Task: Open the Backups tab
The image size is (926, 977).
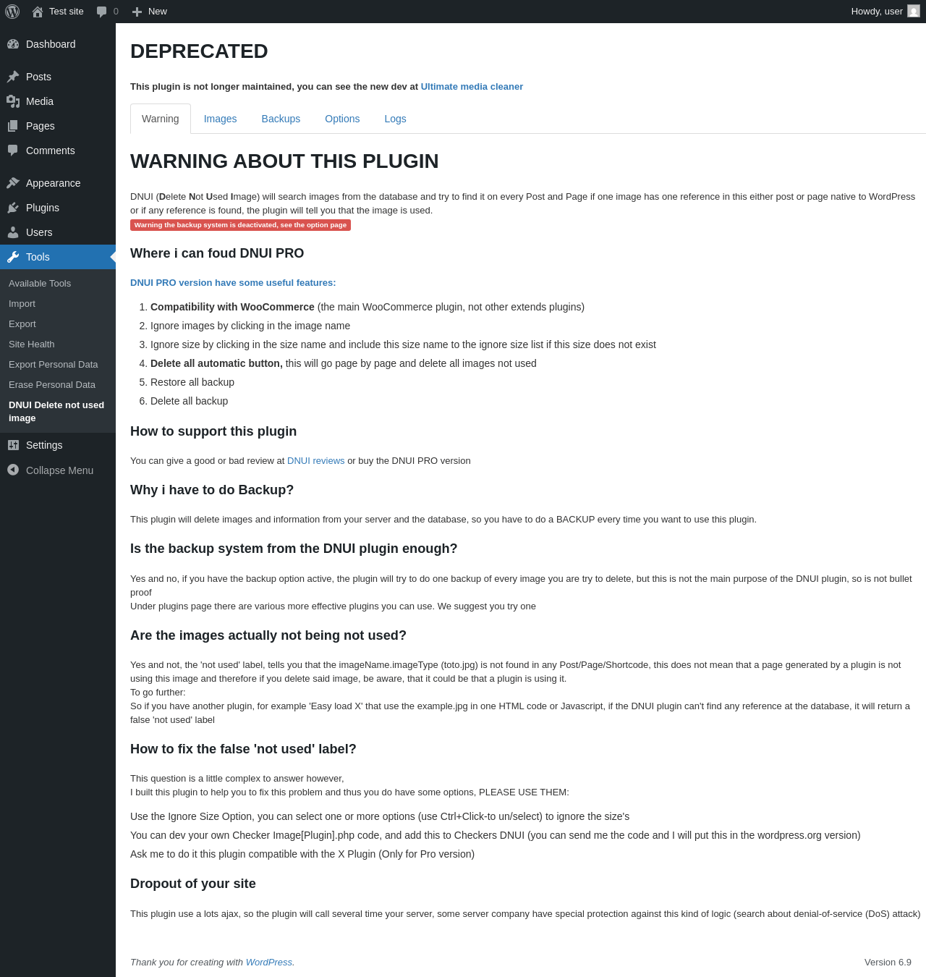Action: 281,119
